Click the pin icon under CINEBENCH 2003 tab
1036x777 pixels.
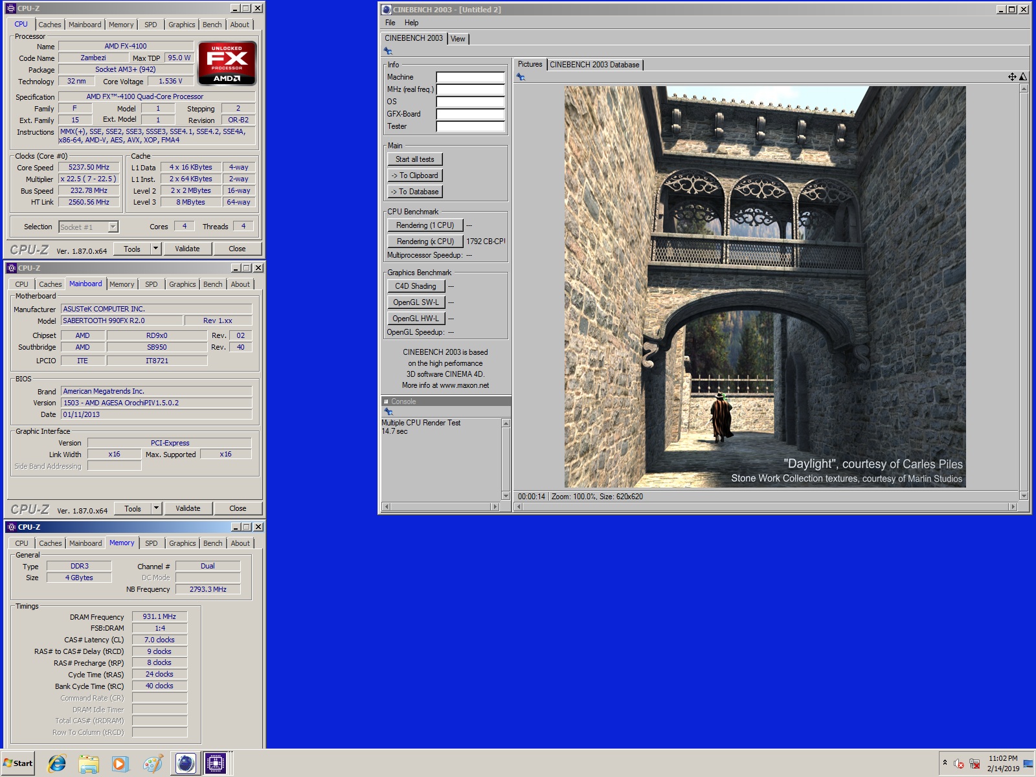(x=388, y=51)
